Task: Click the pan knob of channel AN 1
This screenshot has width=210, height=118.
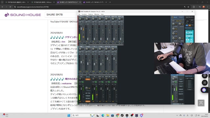Action: (x=80, y=19)
